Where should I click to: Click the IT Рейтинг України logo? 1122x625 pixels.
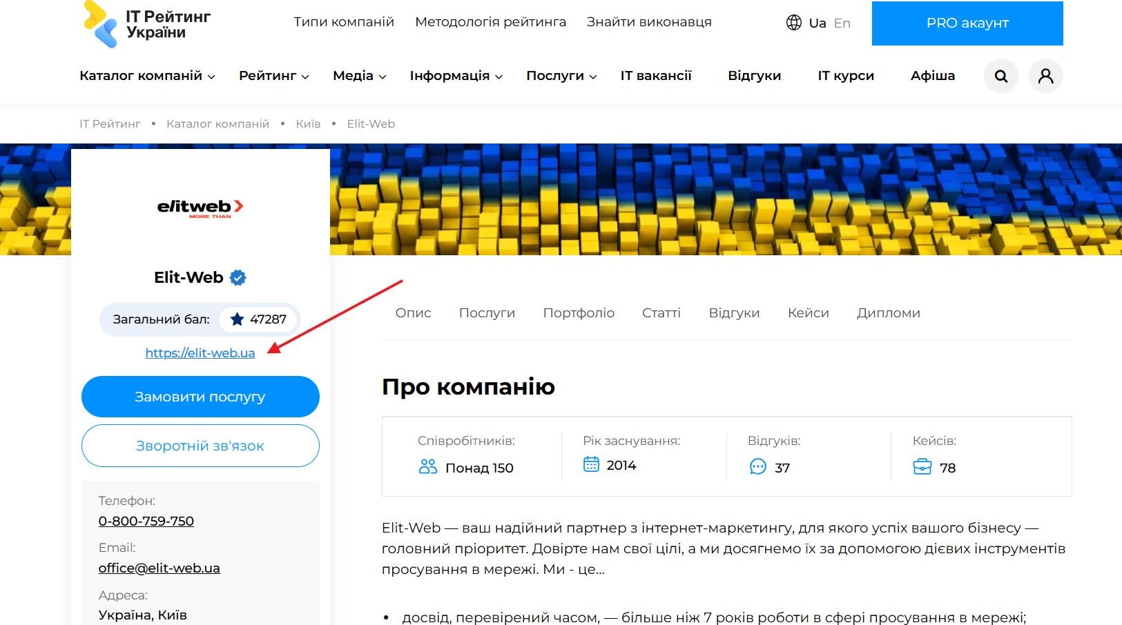147,24
